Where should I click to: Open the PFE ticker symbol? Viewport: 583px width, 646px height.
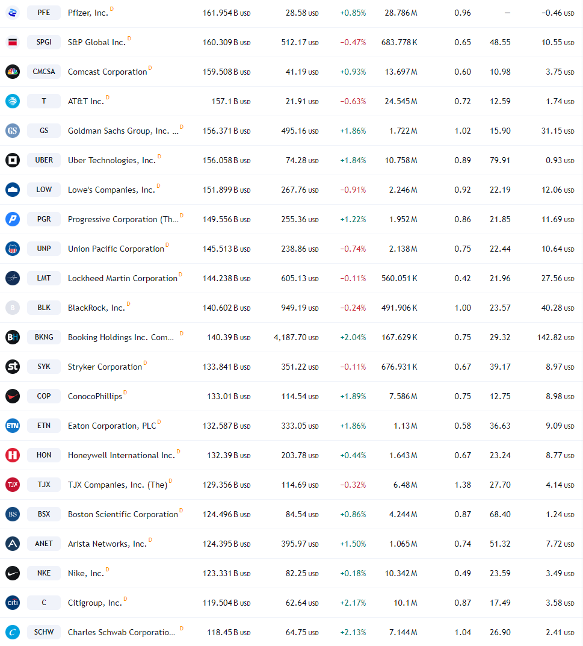[44, 13]
